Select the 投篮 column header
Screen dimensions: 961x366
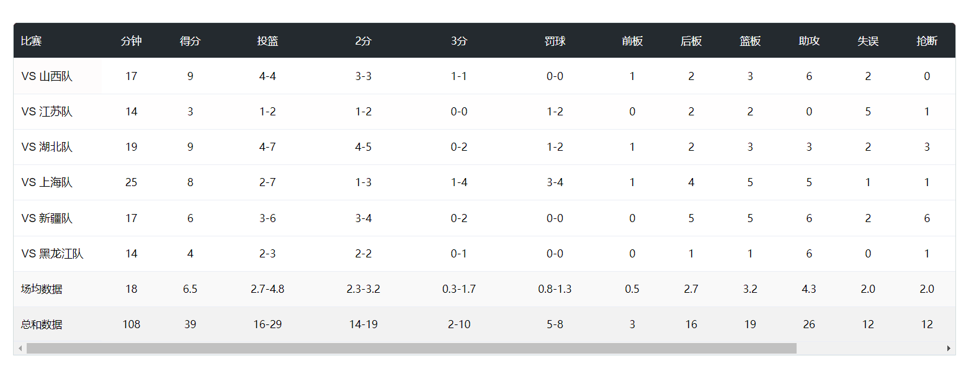click(267, 41)
